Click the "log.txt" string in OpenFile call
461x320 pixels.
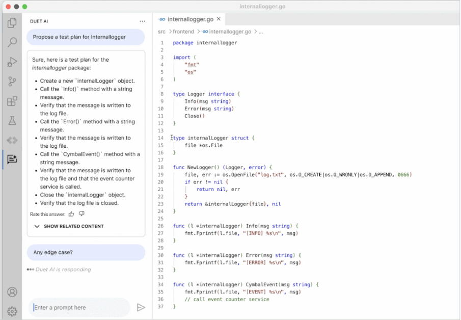pos(271,175)
